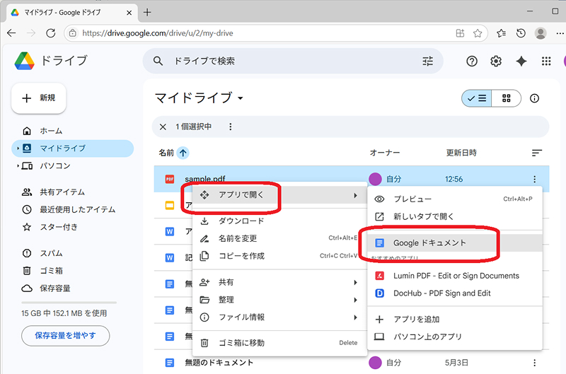Choose ダウンロード from context menu
This screenshot has height=374, width=566.
click(x=279, y=221)
